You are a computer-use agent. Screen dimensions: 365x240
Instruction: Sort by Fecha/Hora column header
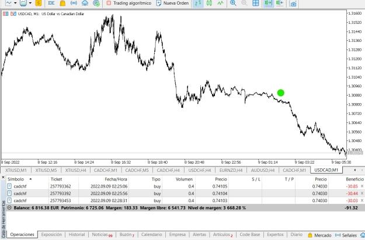tap(116, 179)
